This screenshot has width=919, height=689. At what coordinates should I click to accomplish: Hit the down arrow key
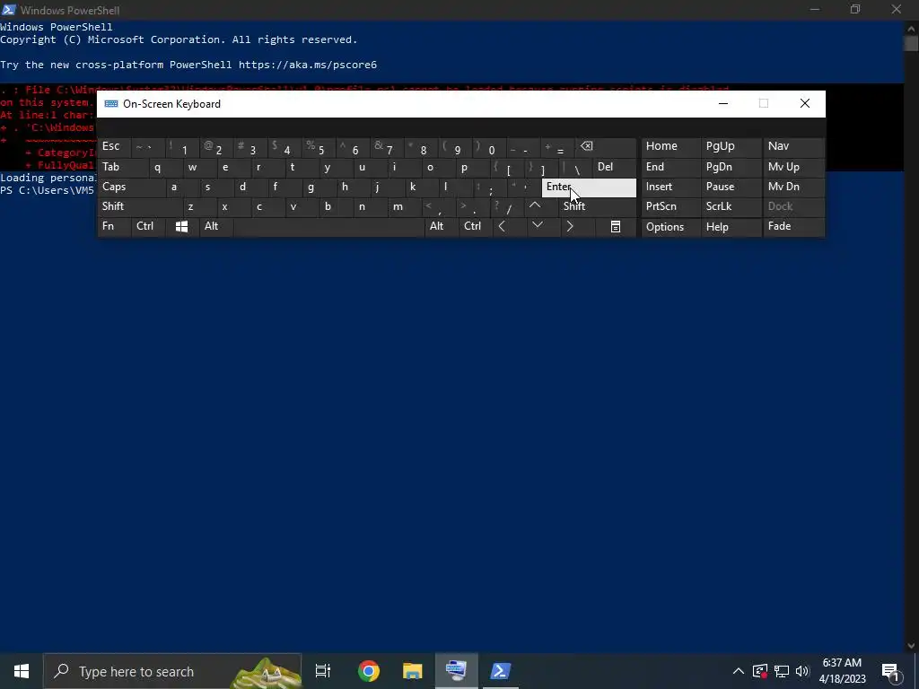pos(537,225)
